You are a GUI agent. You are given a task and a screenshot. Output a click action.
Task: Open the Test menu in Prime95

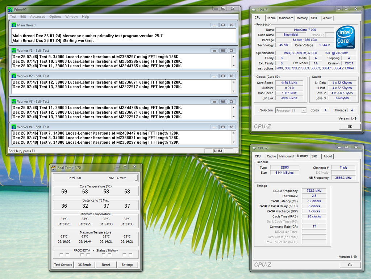coord(13,17)
